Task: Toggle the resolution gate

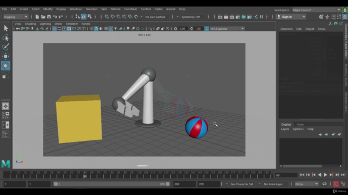Action: 64,29
